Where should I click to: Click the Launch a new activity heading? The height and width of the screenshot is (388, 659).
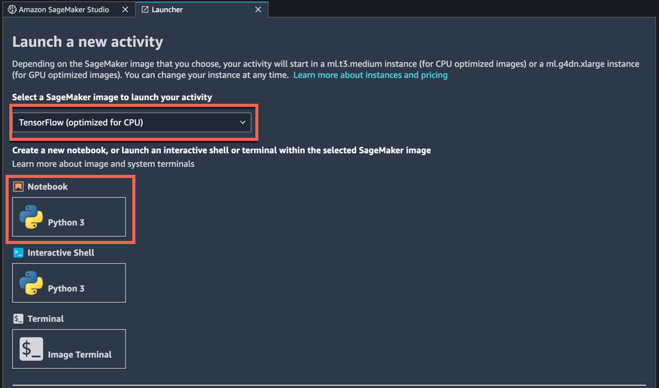point(87,41)
